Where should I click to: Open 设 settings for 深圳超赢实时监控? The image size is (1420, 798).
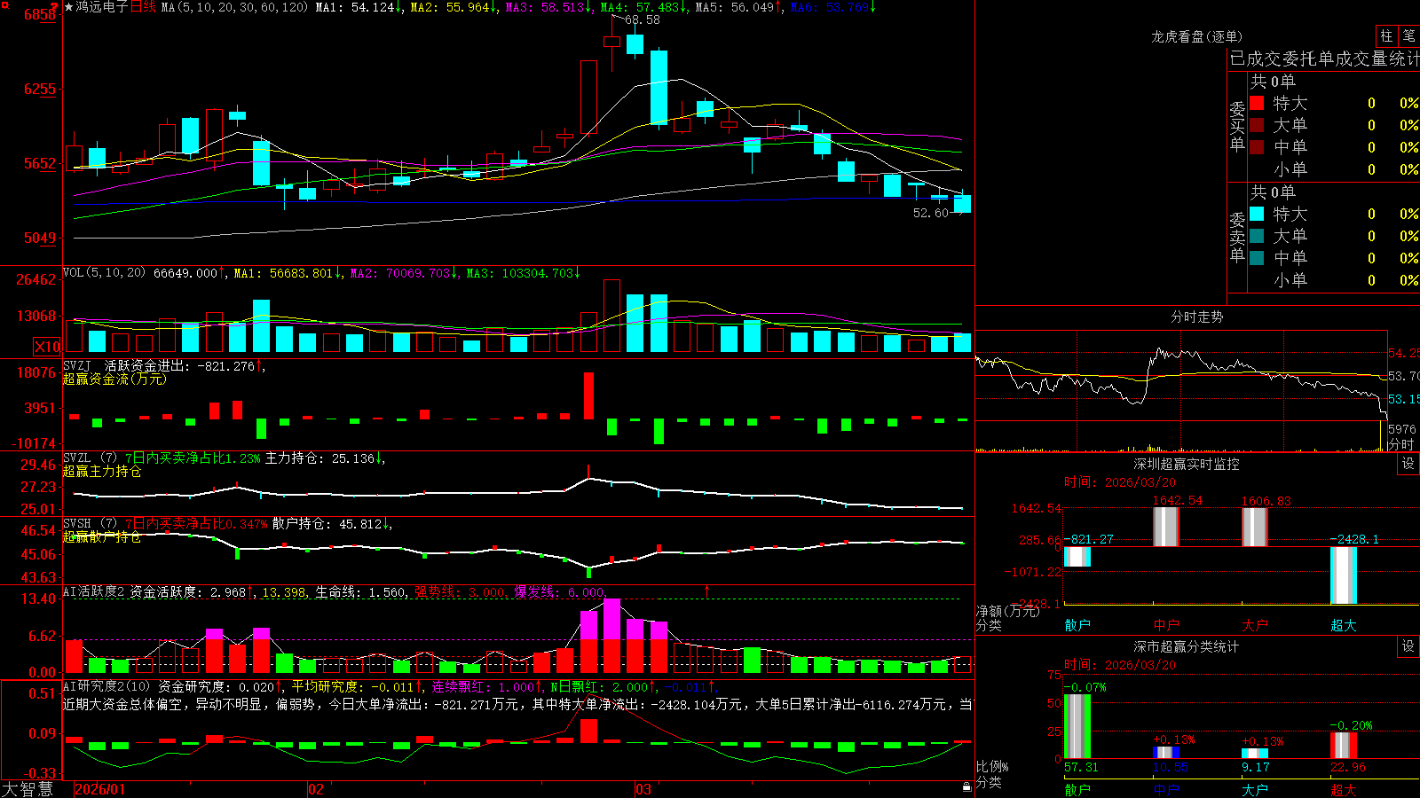[x=1408, y=464]
